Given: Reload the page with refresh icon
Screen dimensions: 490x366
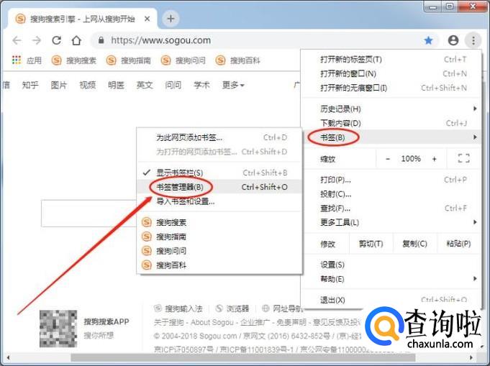Looking at the screenshot, I should (57, 40).
